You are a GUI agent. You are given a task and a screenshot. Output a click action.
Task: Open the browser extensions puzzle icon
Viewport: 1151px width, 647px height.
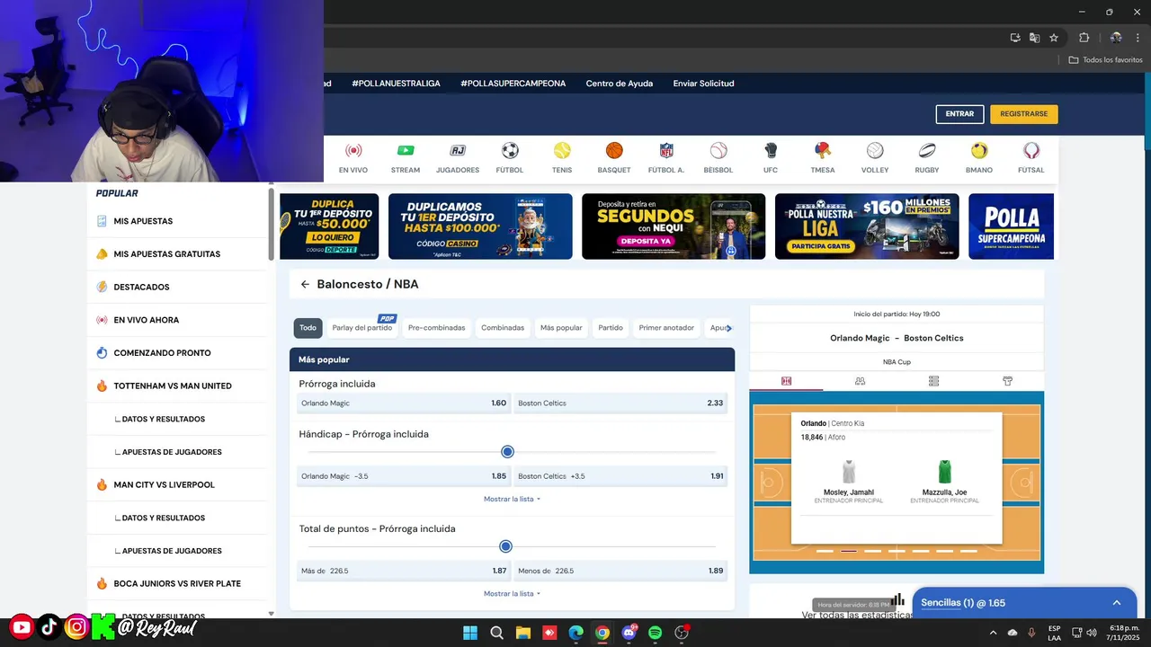point(1084,38)
